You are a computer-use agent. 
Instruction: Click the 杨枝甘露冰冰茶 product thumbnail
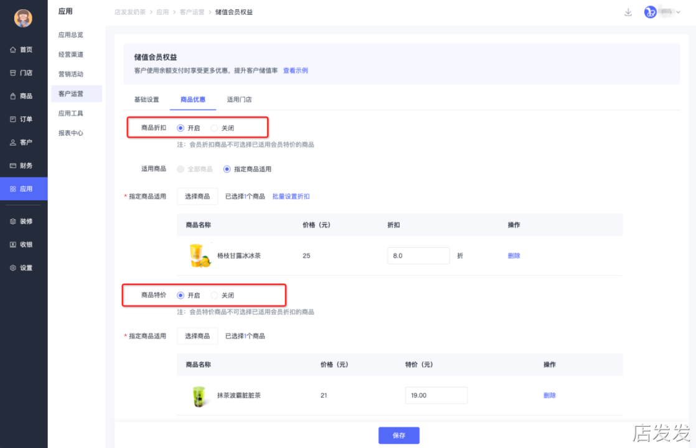pyautogui.click(x=199, y=256)
